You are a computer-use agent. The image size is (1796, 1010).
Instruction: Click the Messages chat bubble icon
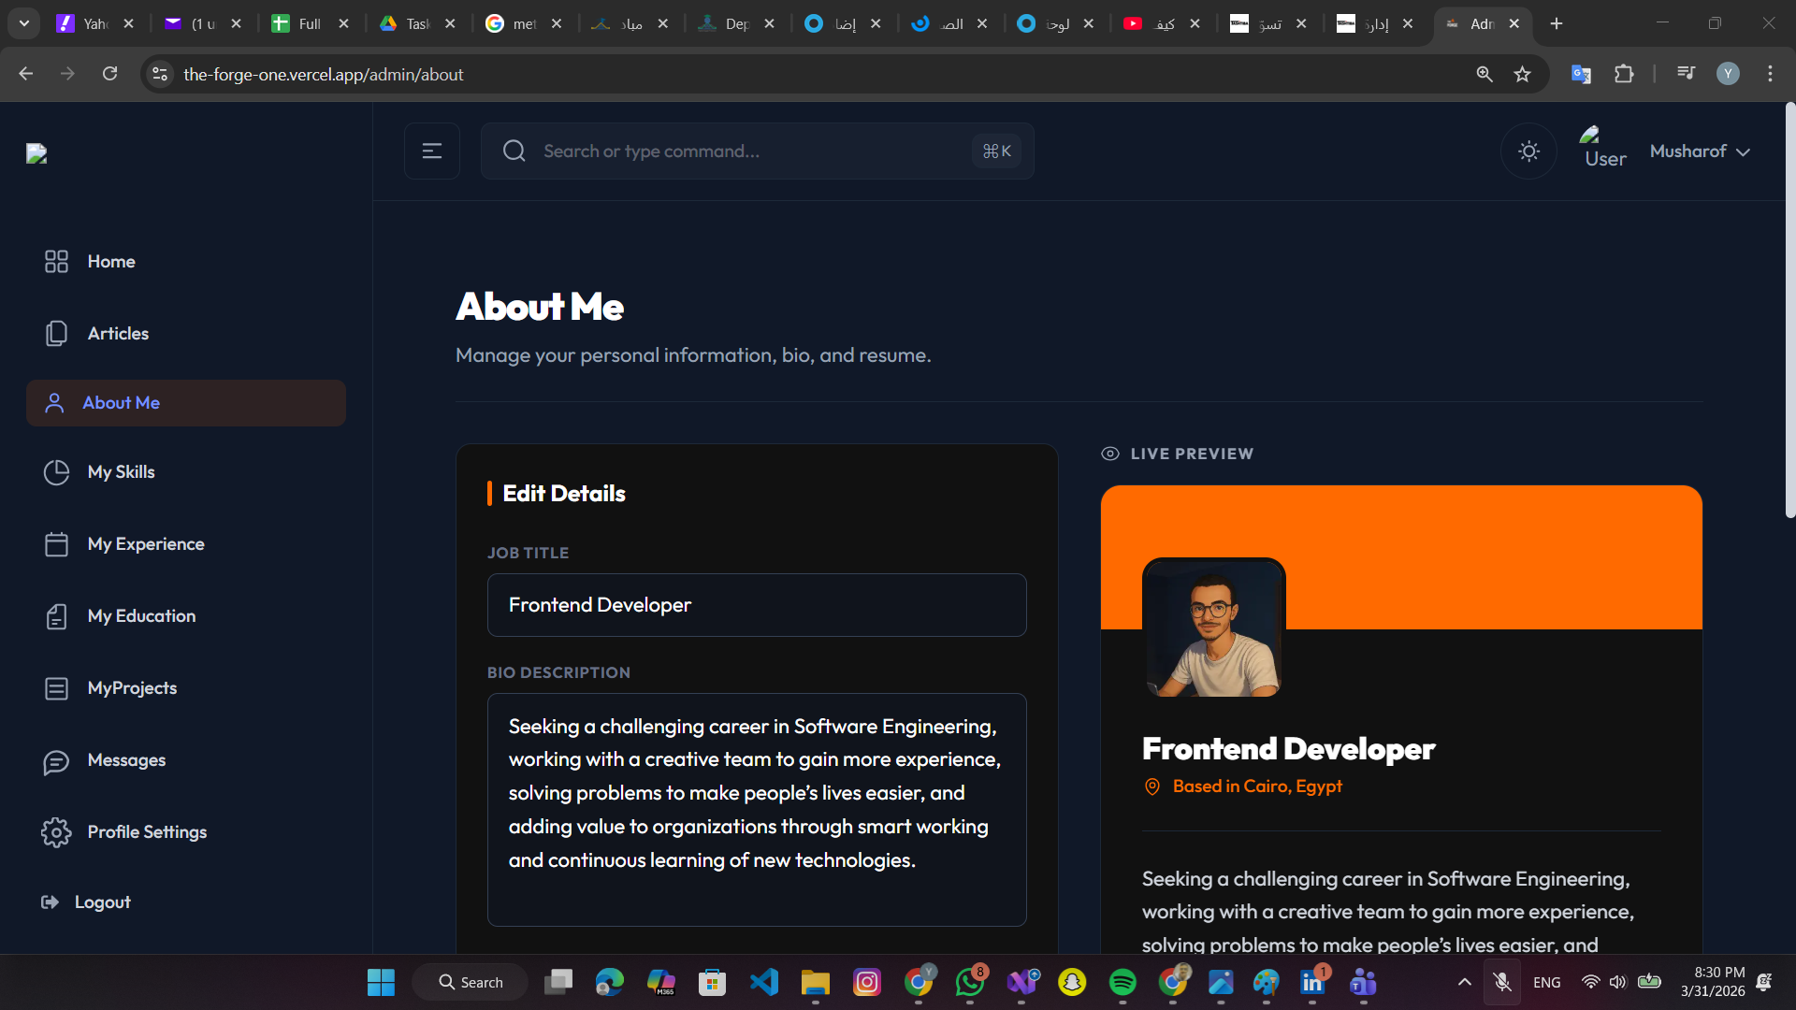click(56, 761)
